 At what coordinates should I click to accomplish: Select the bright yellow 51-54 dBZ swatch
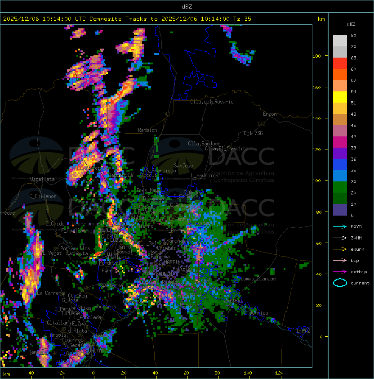coord(340,97)
